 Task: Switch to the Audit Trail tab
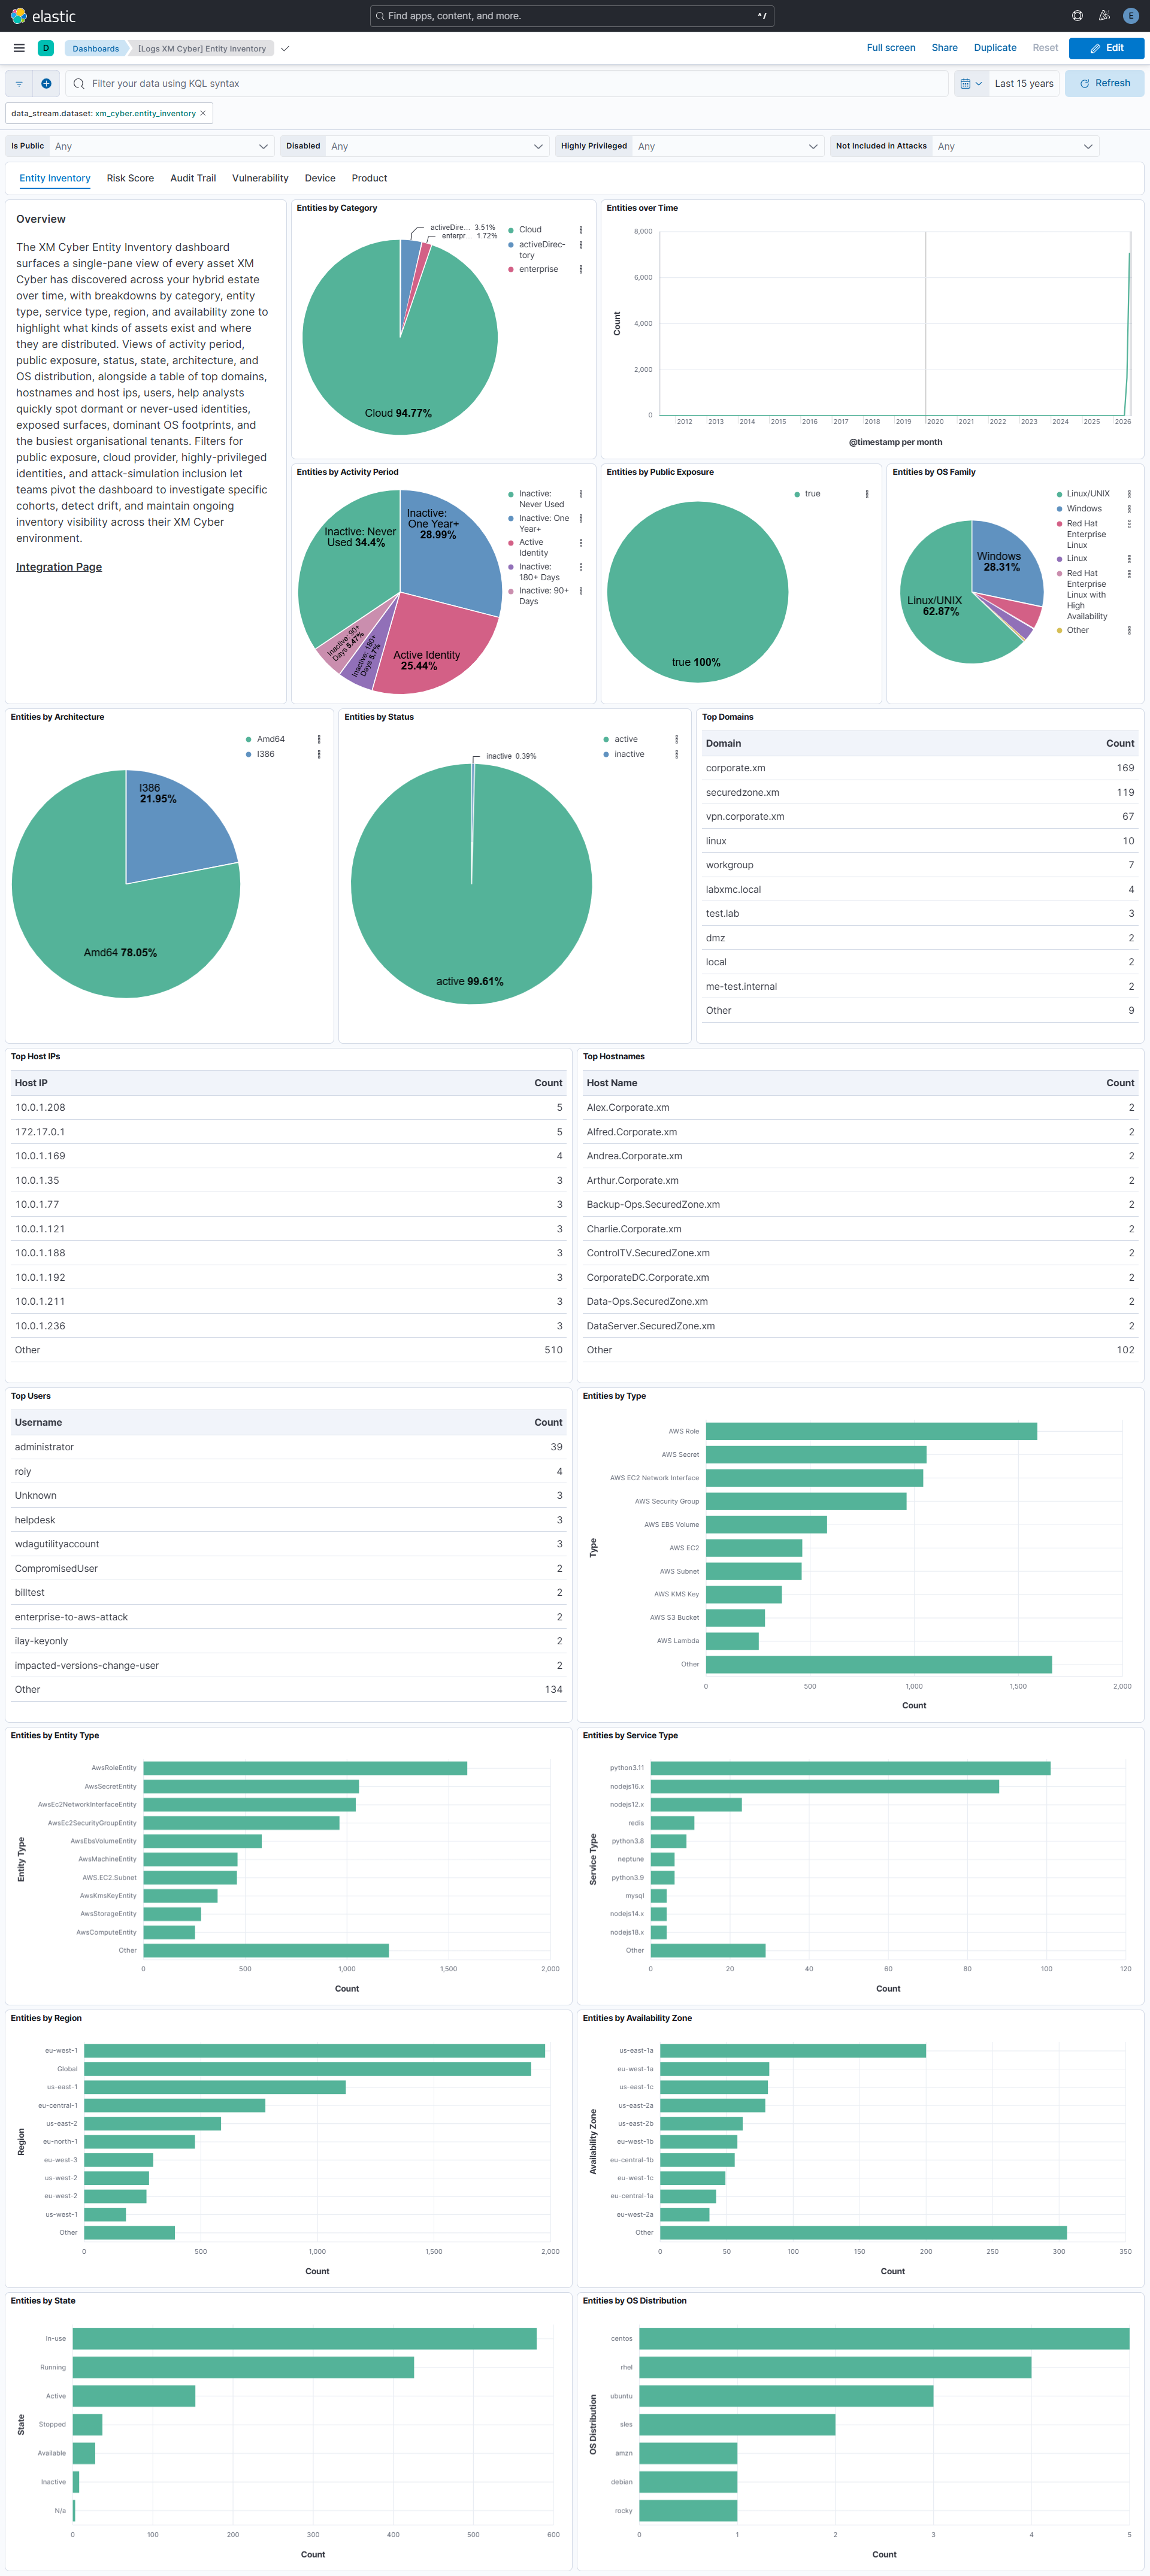tap(193, 178)
